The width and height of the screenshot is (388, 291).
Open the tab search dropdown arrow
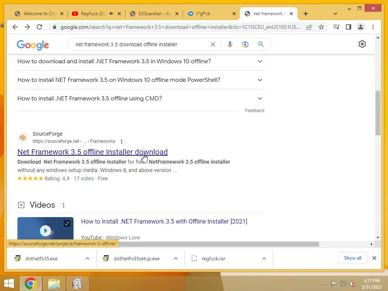coord(335,14)
